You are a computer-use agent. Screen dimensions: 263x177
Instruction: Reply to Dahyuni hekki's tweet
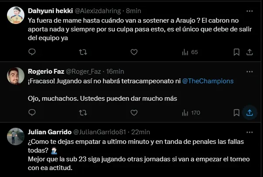(32, 52)
